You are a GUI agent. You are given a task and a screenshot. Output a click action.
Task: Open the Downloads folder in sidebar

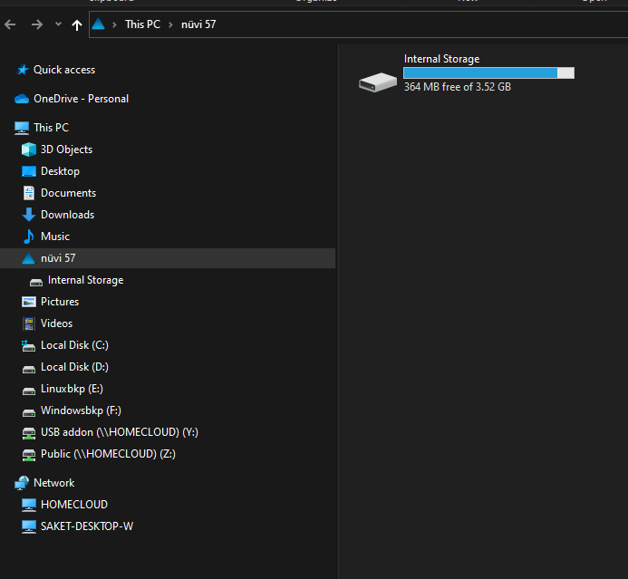(67, 215)
